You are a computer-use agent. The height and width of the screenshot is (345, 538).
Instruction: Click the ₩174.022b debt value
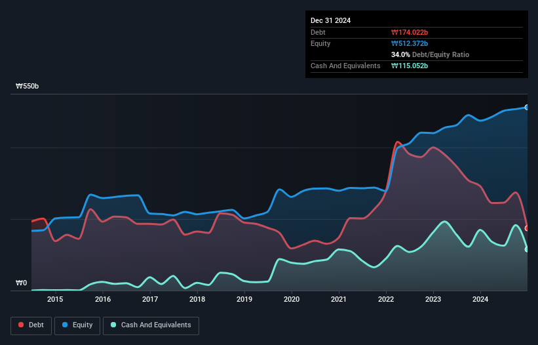[410, 32]
